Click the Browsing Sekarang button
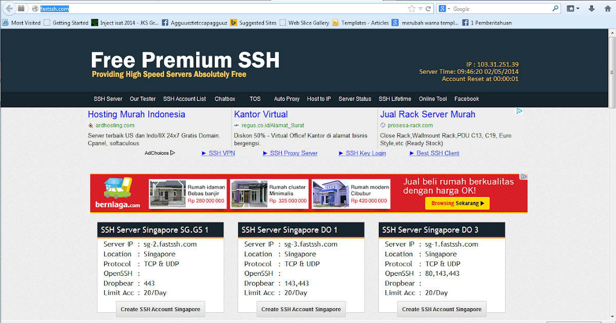The width and height of the screenshot is (616, 323). pos(457,204)
